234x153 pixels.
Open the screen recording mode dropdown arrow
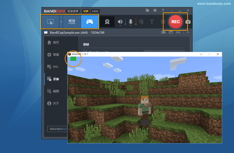pyautogui.click(x=61, y=21)
